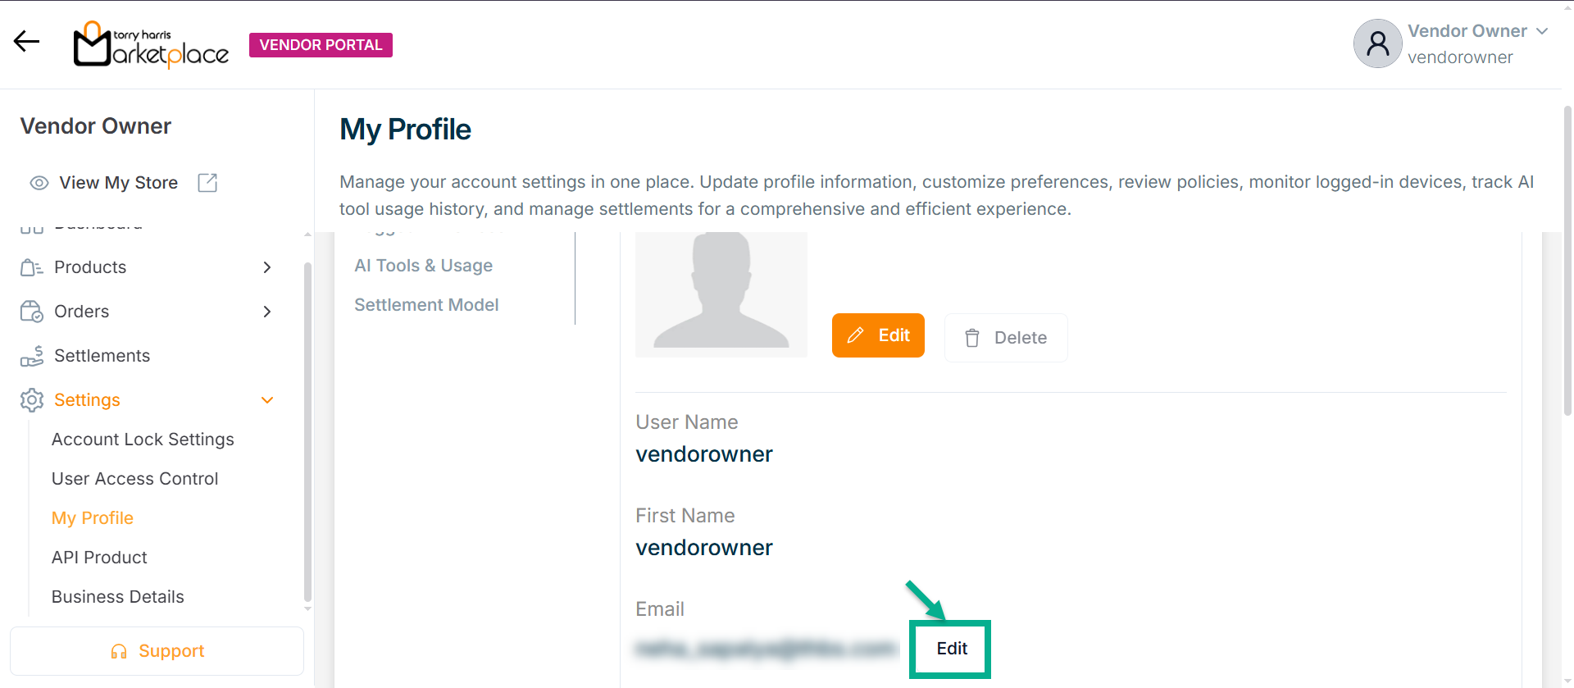The image size is (1574, 688).
Task: Click the Settlements hand-coin icon
Action: 31,356
